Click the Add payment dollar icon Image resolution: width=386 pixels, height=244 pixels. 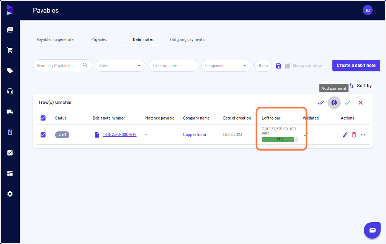[x=334, y=103]
